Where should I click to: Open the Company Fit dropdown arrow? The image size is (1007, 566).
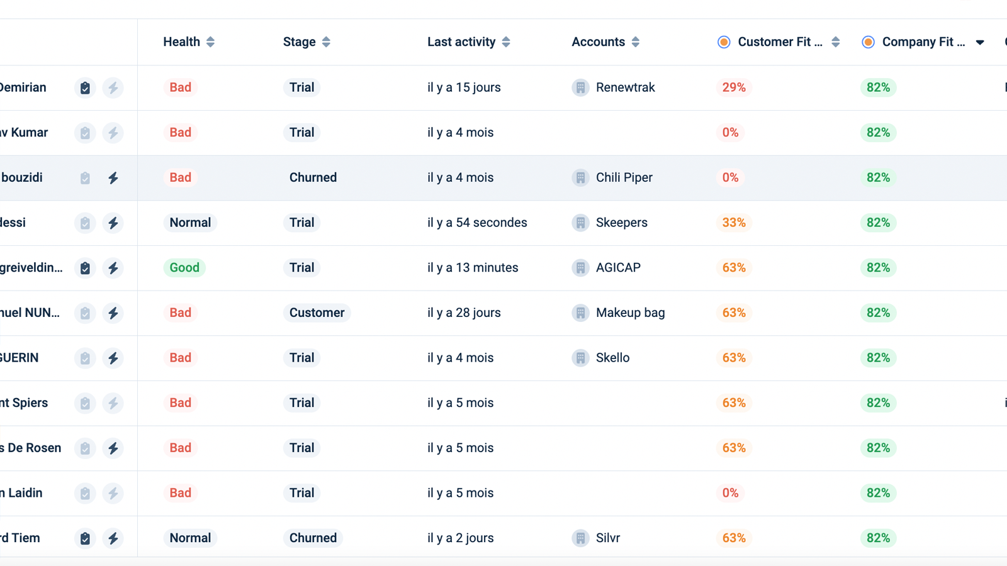(980, 42)
